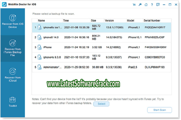Click time 2020-11-25 08:52:30
The width and height of the screenshot is (181, 120).
77,67
